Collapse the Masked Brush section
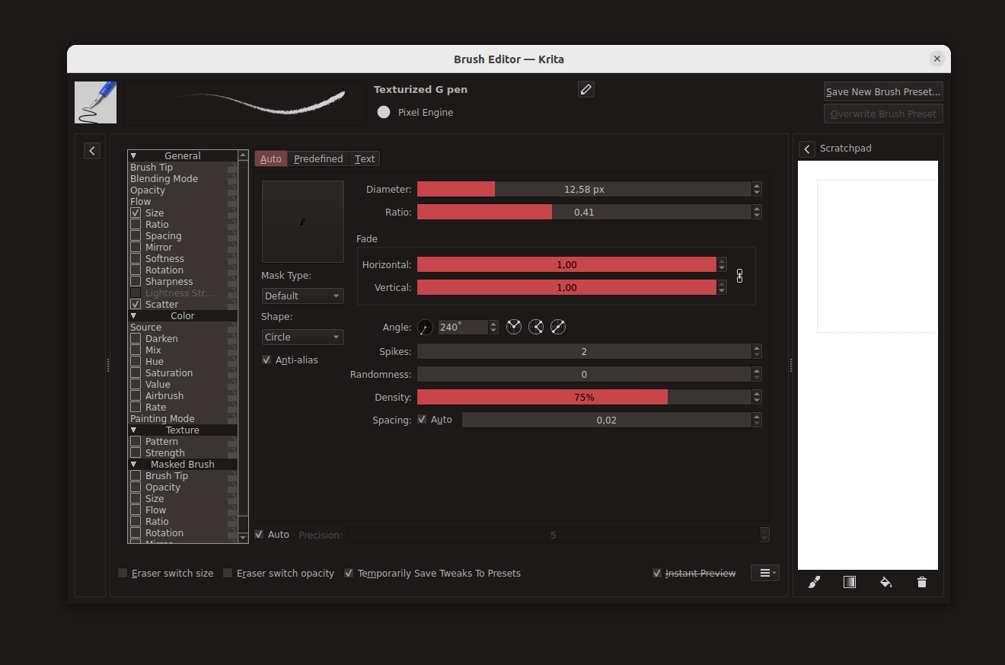 [x=133, y=465]
